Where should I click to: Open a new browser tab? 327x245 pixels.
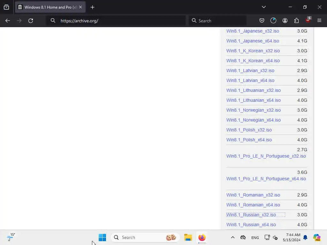92,7
